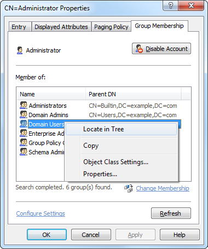Switch to the Entry tab
The height and width of the screenshot is (249, 208).
pos(20,27)
